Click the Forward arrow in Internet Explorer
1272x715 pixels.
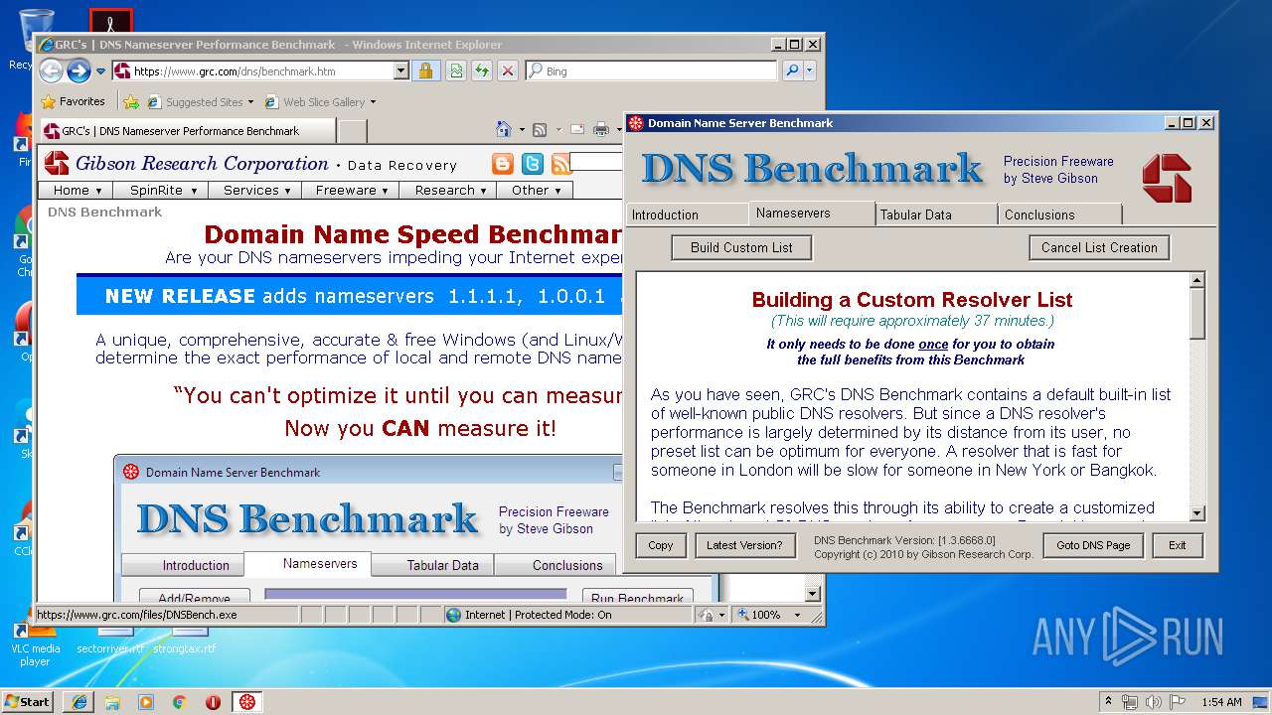79,71
